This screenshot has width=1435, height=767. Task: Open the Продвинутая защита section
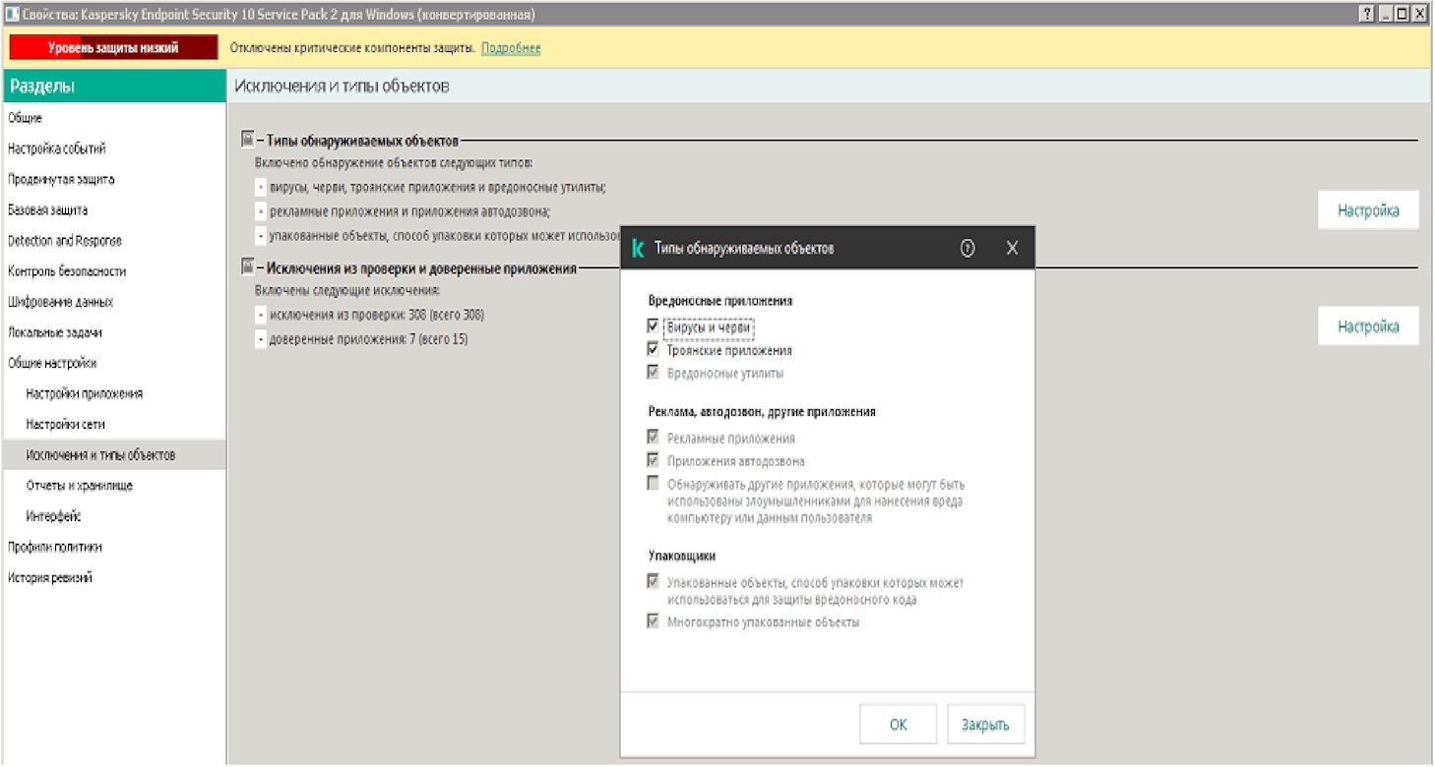[x=61, y=180]
